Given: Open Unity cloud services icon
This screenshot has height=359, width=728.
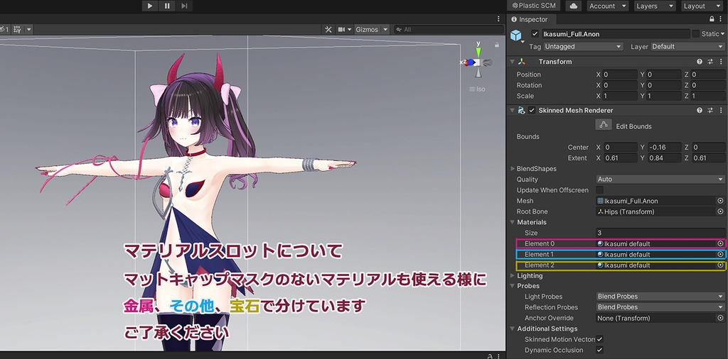Looking at the screenshot, I should pos(574,6).
